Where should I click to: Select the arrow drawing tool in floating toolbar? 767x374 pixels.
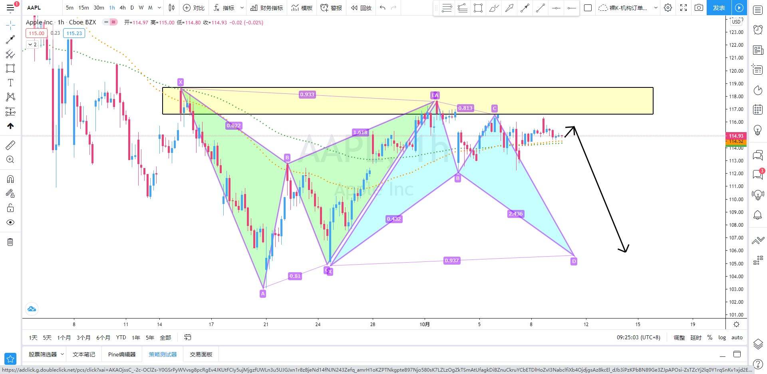(x=509, y=8)
